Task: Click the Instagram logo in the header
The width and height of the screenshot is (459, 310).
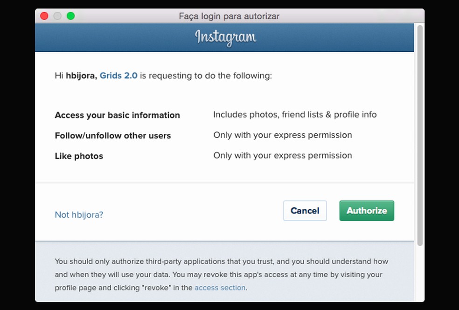Action: (225, 37)
